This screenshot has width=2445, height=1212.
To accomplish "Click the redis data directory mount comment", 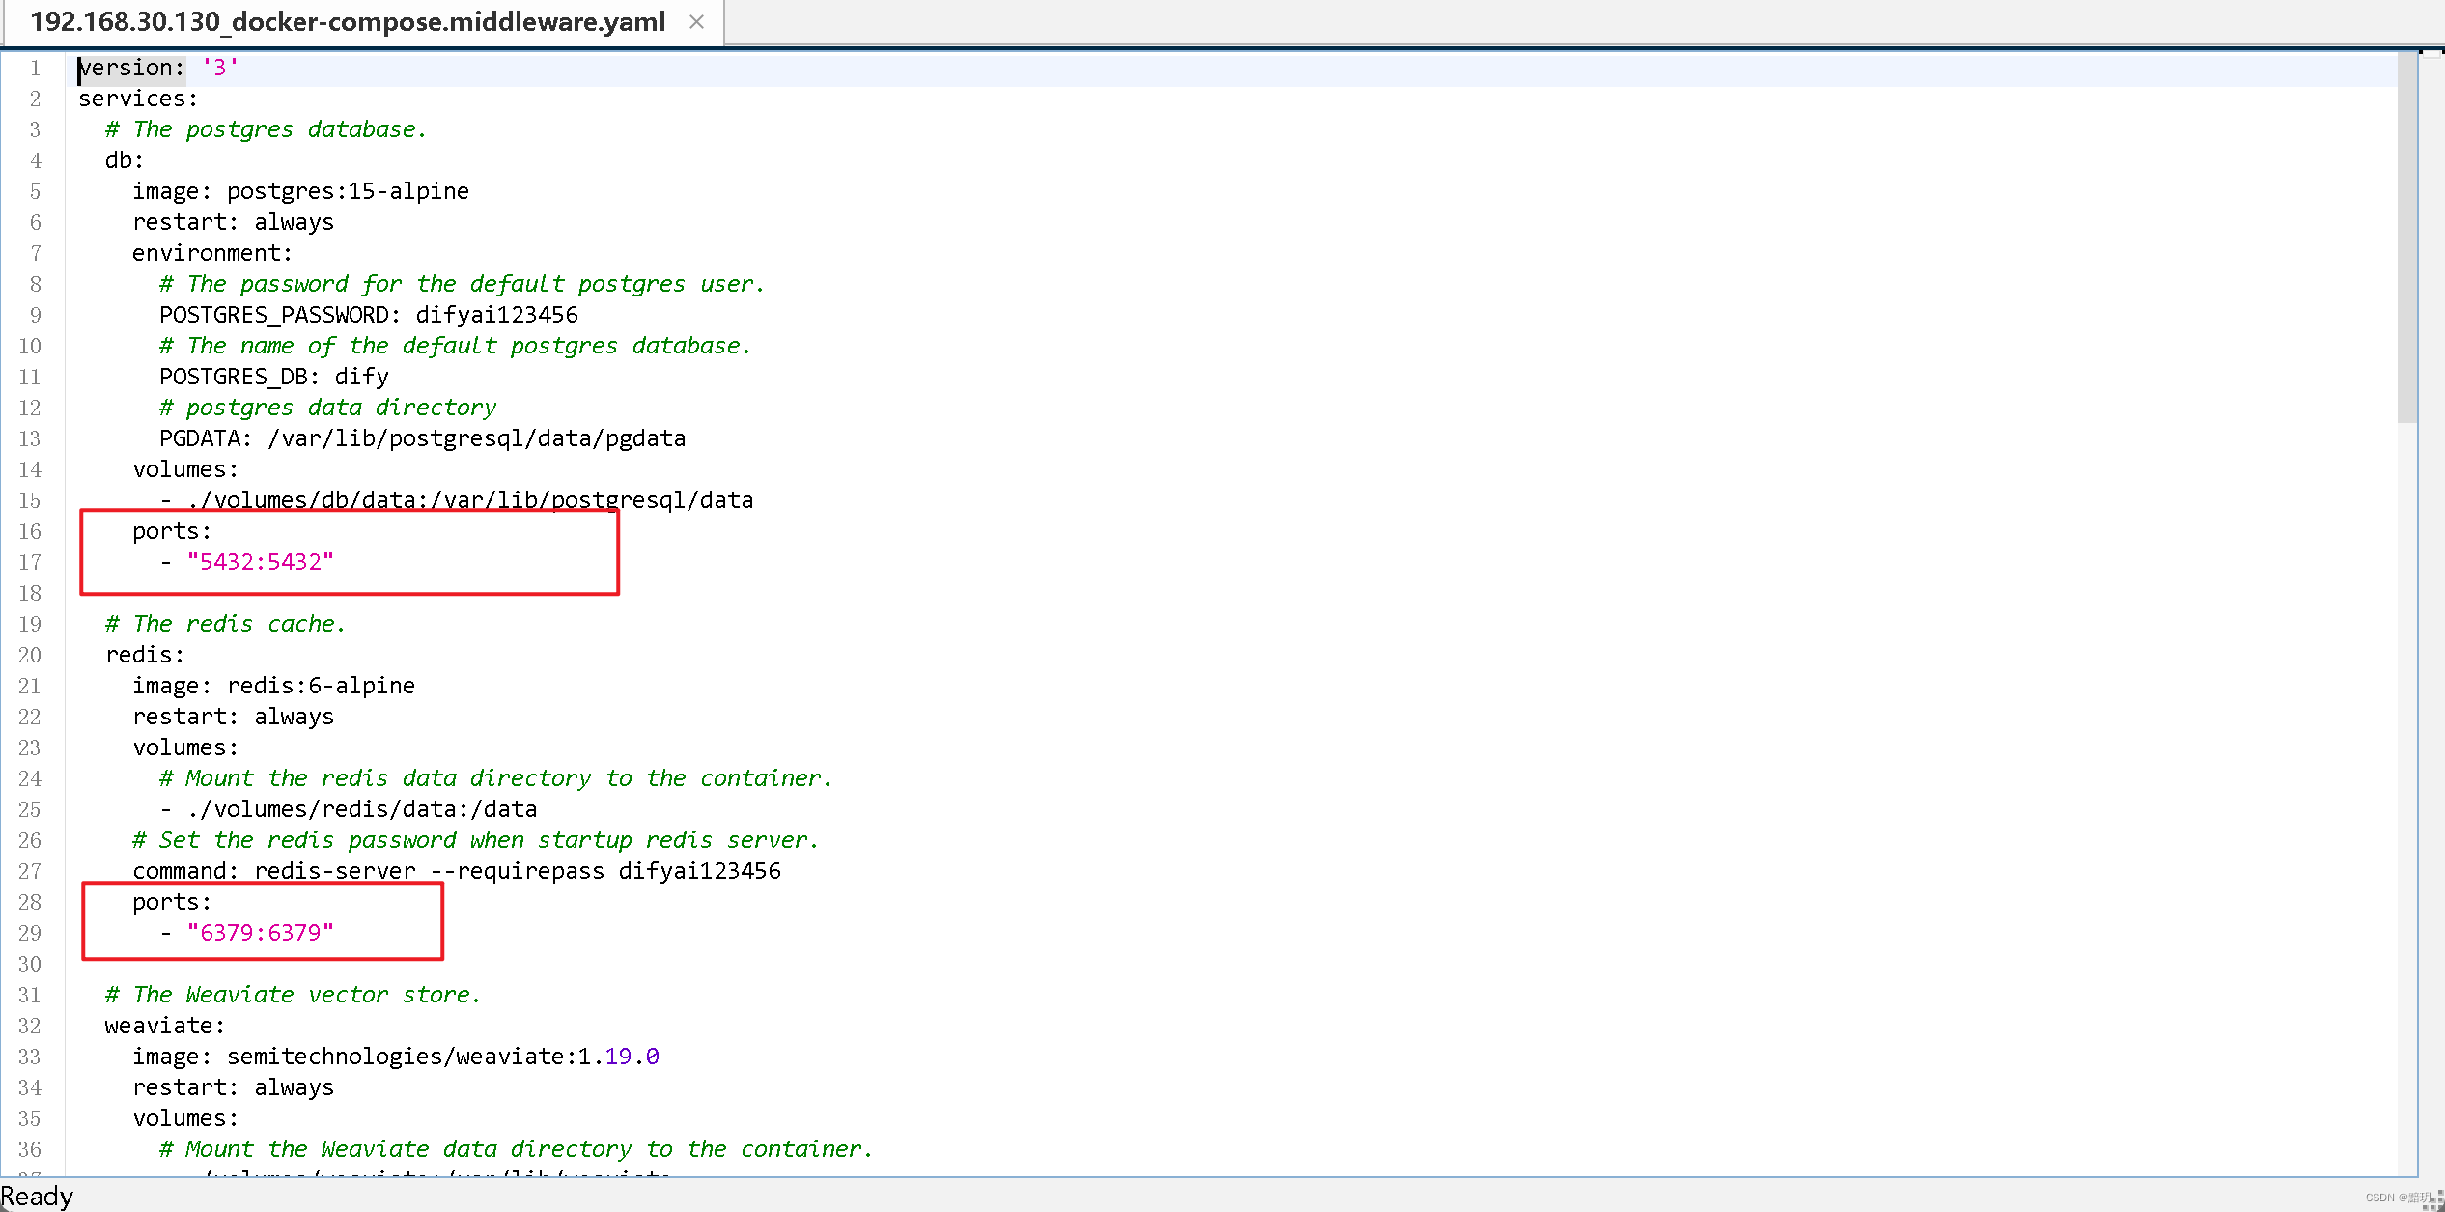I will coord(495,778).
